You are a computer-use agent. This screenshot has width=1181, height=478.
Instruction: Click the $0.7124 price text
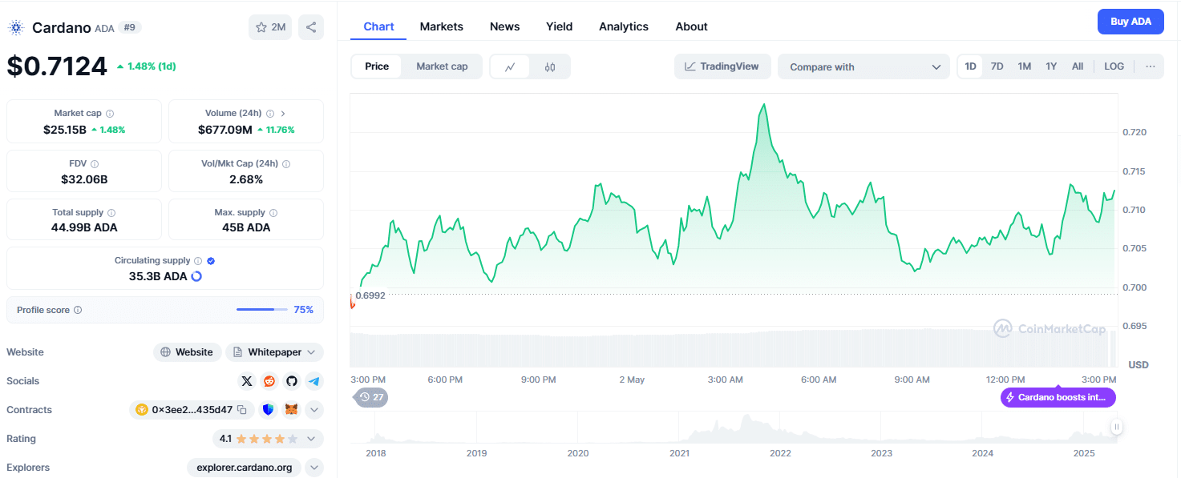(57, 66)
